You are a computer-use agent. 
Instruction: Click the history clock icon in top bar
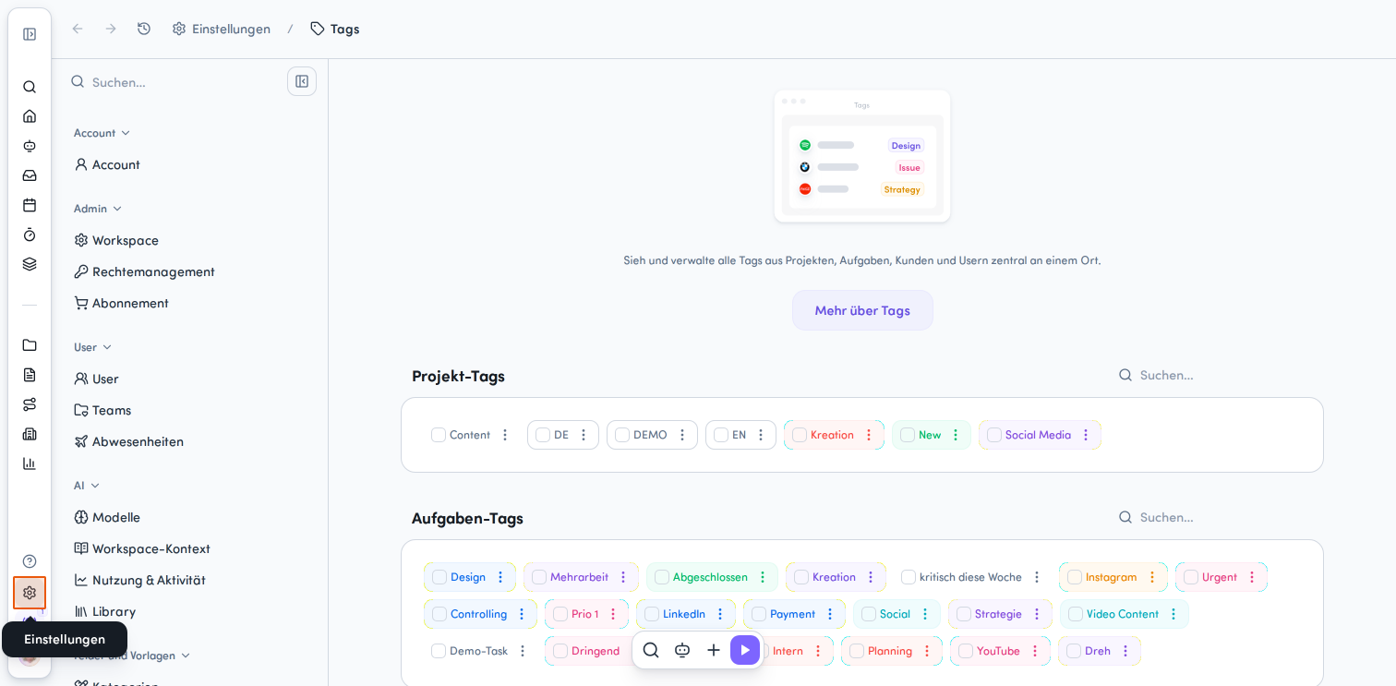144,29
